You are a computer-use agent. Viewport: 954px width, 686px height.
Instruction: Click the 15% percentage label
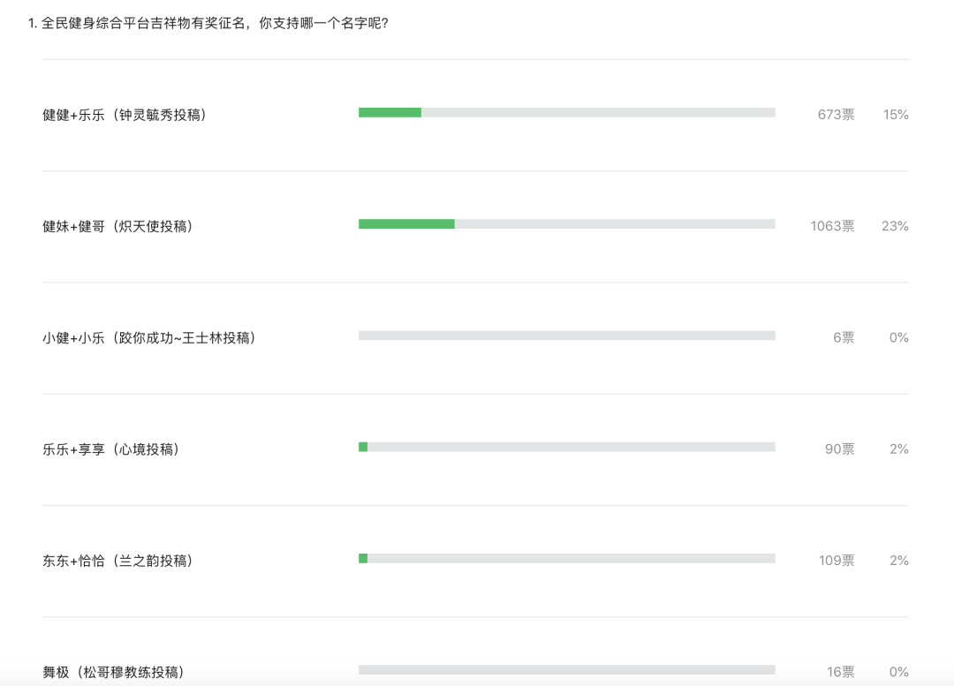coord(896,115)
